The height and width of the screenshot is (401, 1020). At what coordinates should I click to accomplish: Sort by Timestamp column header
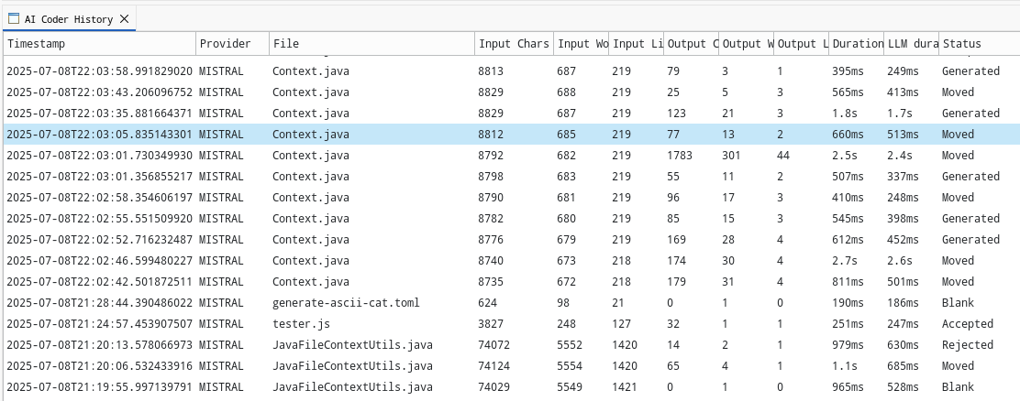coord(98,44)
